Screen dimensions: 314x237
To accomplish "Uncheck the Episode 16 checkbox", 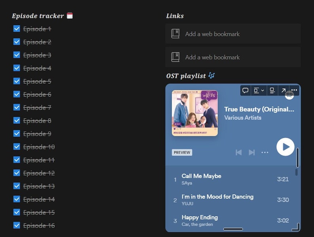I will 17,226.
